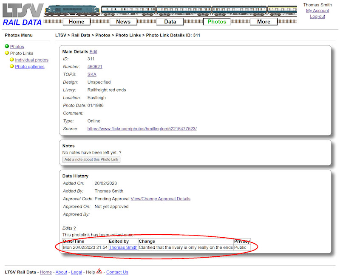Image resolution: width=340 pixels, height=278 pixels.
Task: Open the Data section tab
Action: [x=170, y=21]
